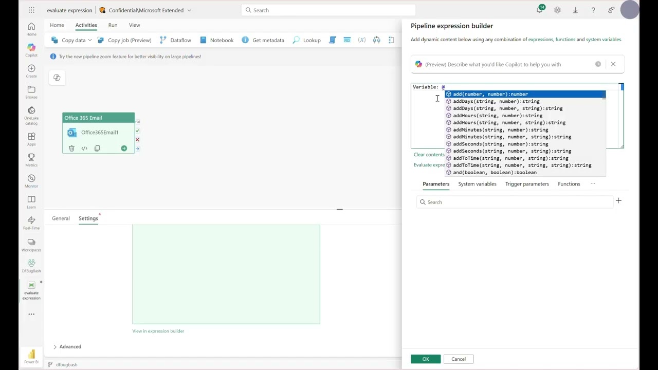Switch to the Home ribbon tab

[57, 25]
